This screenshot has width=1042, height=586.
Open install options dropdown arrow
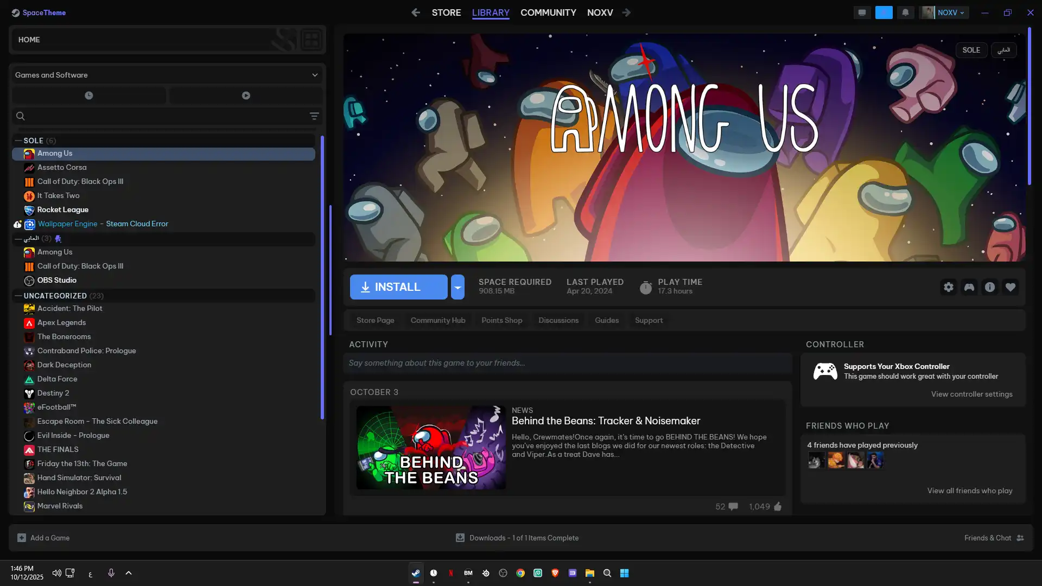[458, 287]
